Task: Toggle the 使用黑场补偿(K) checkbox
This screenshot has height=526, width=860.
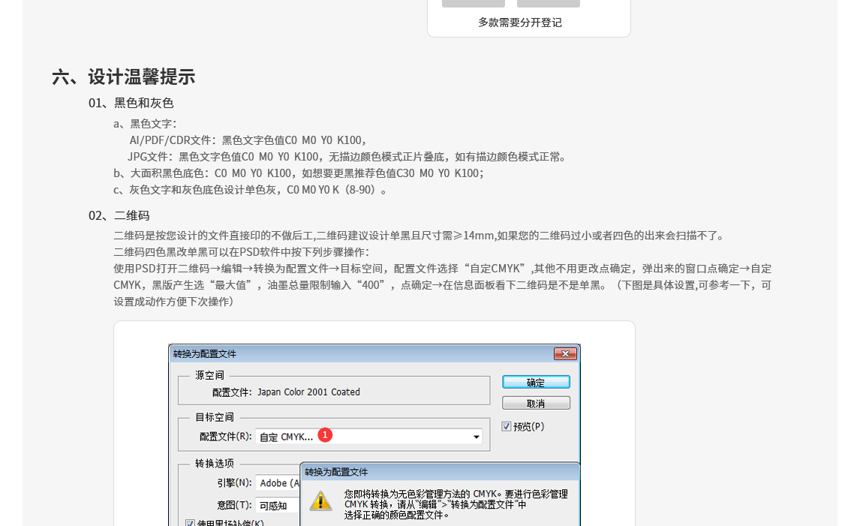Action: click(x=190, y=523)
